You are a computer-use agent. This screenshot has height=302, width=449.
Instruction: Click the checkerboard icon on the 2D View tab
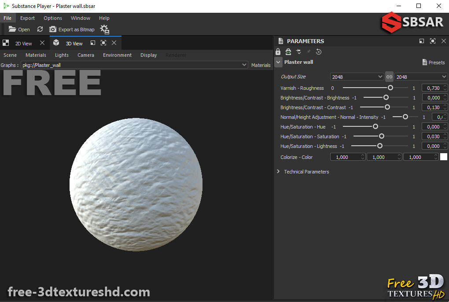point(6,43)
